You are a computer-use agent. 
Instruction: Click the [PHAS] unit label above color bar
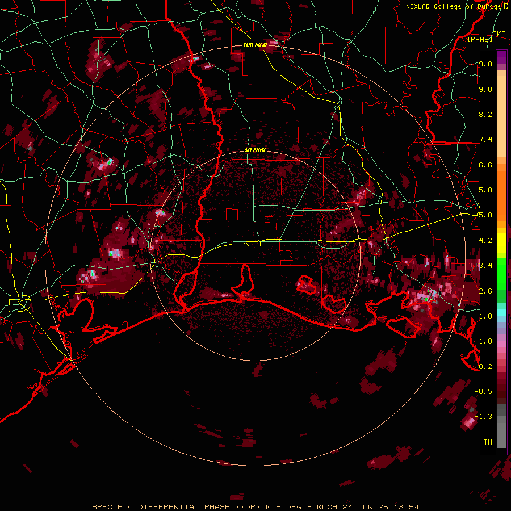[480, 39]
